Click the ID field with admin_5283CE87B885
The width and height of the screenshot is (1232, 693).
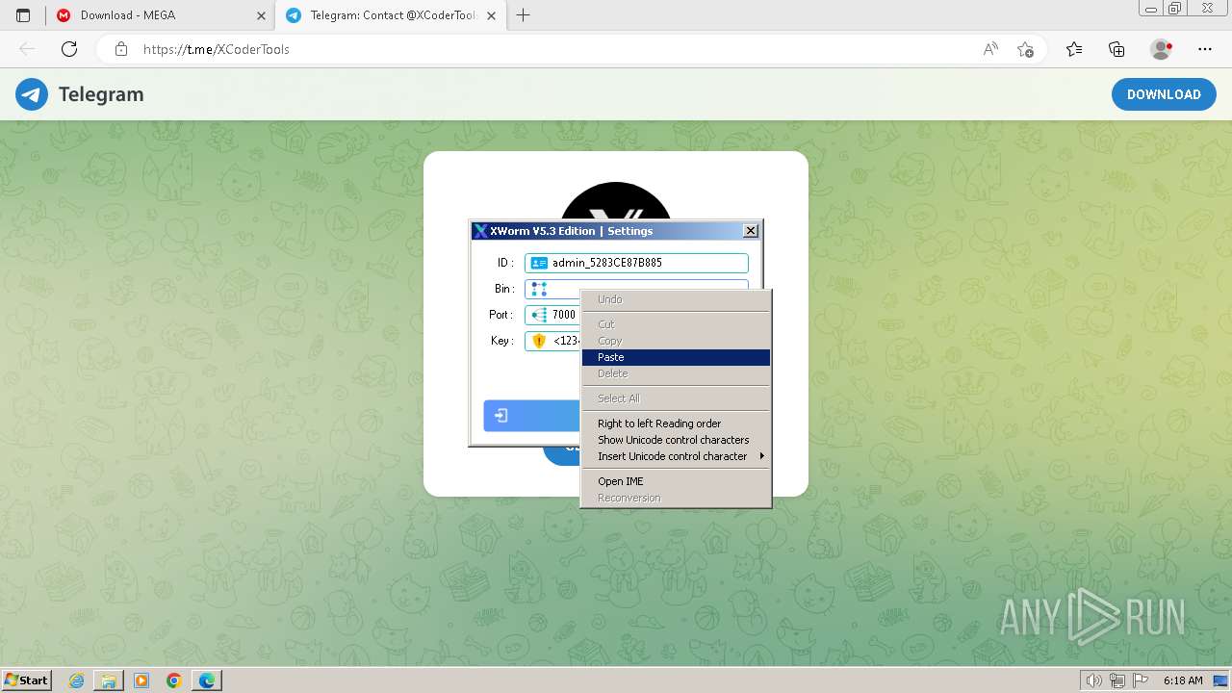tap(636, 263)
